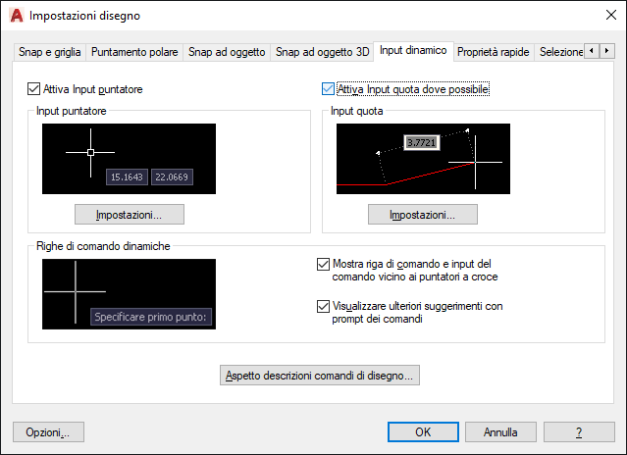This screenshot has height=455, width=627.
Task: Open Impostazioni under Input quota
Action: (x=423, y=215)
